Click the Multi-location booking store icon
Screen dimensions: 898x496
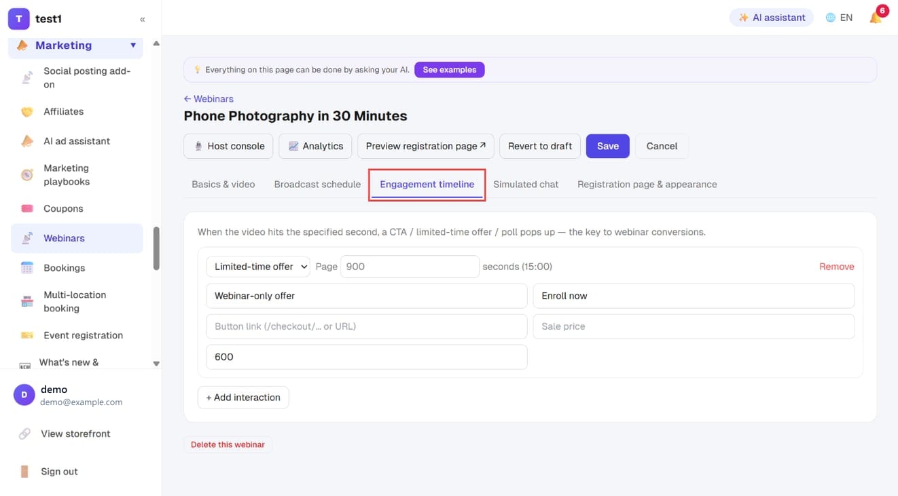coord(26,302)
